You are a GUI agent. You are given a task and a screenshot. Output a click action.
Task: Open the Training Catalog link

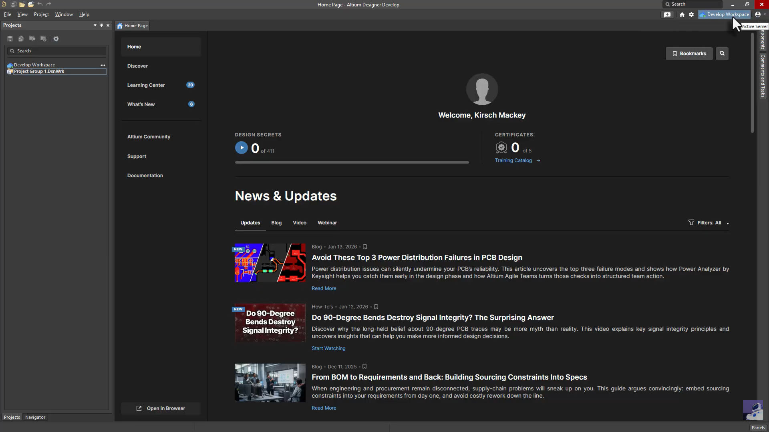click(x=517, y=160)
